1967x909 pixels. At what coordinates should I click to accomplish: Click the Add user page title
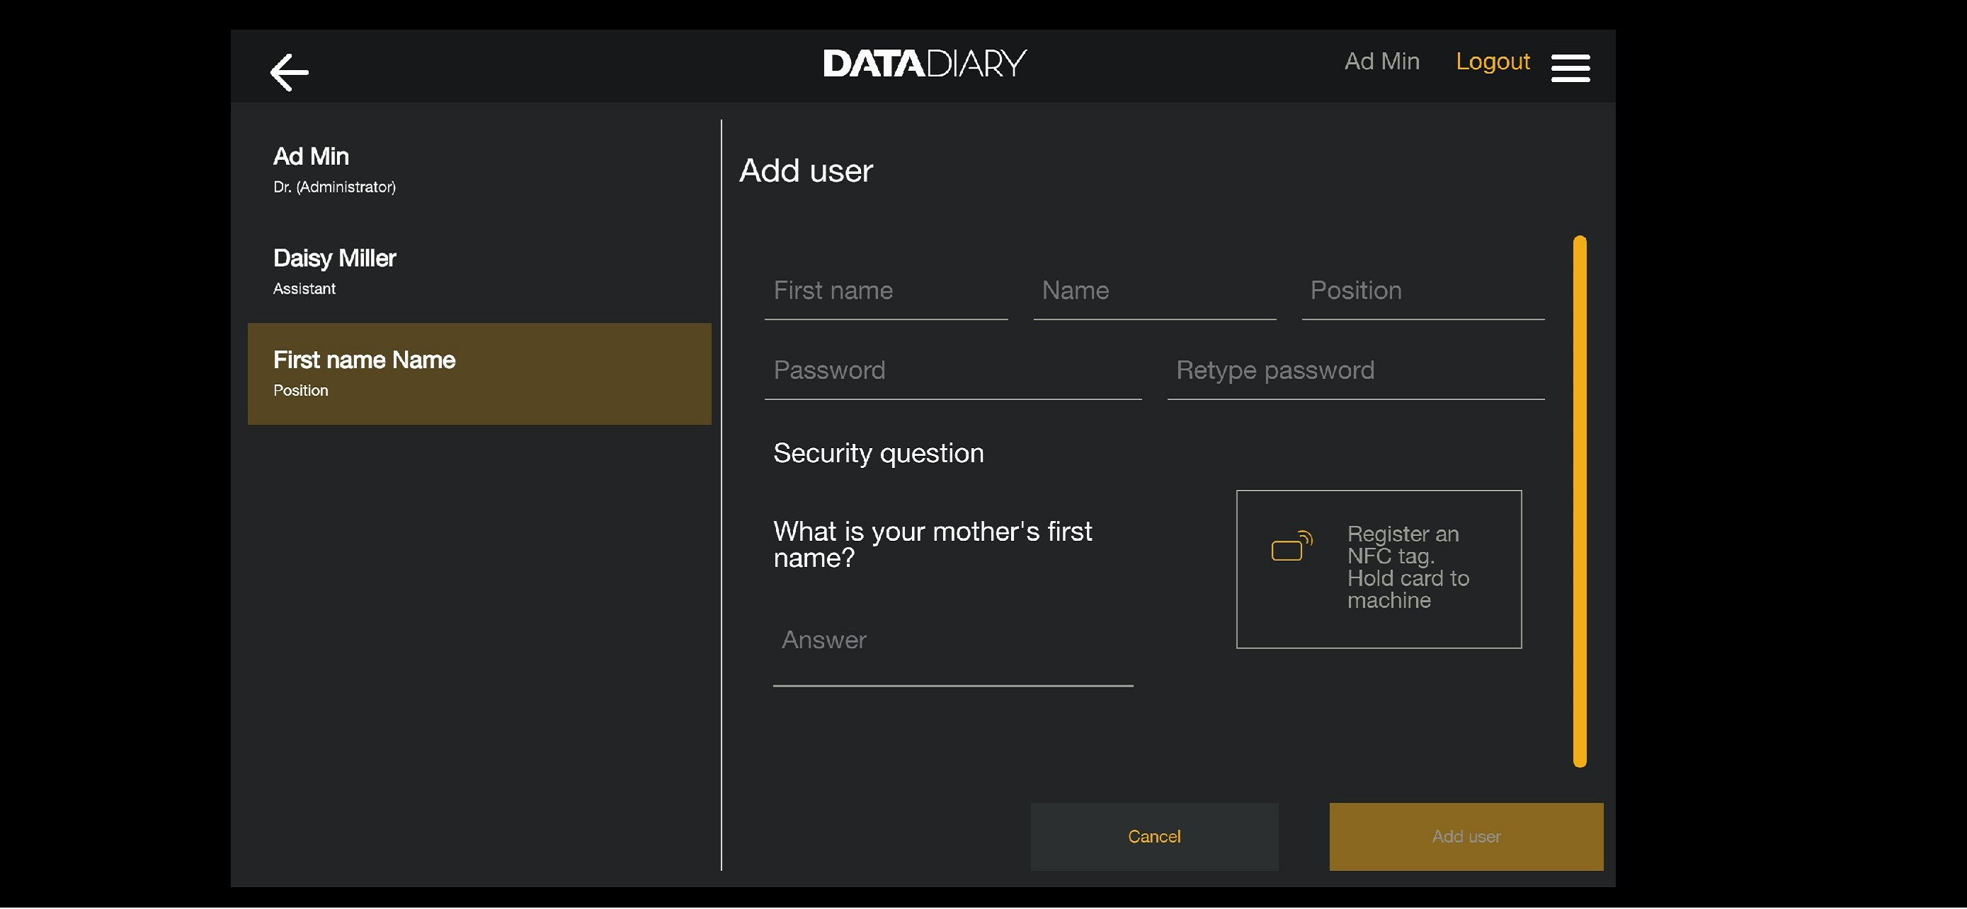pyautogui.click(x=806, y=171)
